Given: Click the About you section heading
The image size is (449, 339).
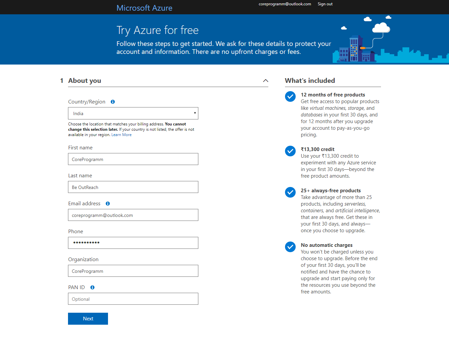Looking at the screenshot, I should tap(85, 81).
